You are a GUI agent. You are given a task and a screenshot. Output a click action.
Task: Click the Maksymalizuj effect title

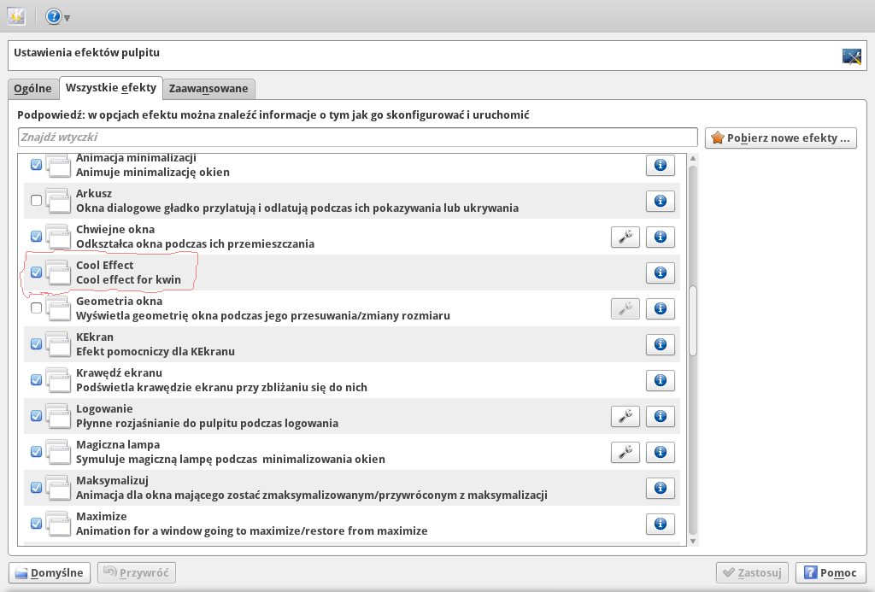[112, 480]
